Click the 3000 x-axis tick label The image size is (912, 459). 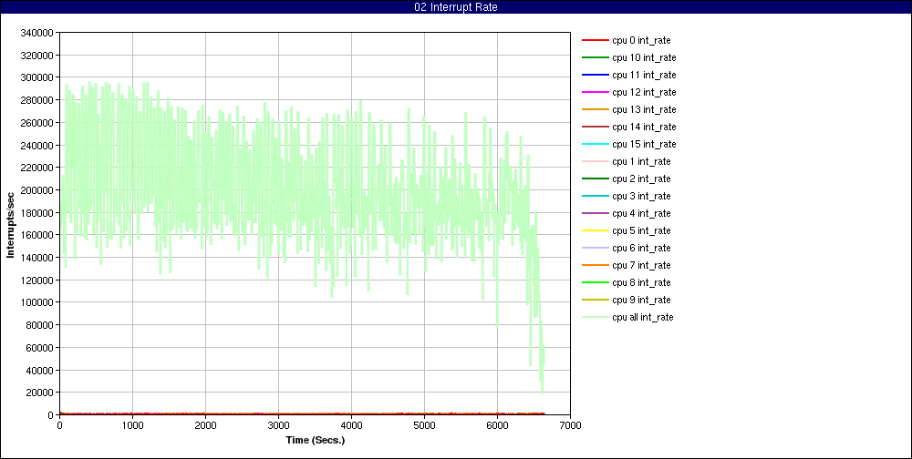(x=278, y=424)
